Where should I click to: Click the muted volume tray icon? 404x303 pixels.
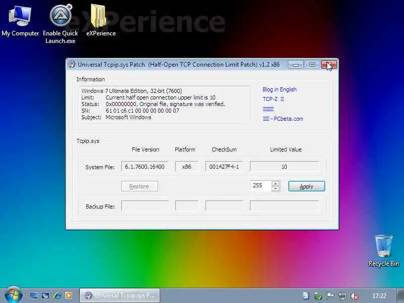point(355,296)
